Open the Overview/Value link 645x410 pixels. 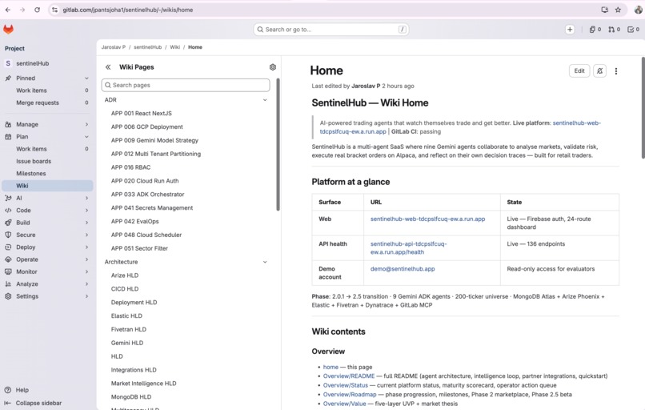tap(344, 404)
